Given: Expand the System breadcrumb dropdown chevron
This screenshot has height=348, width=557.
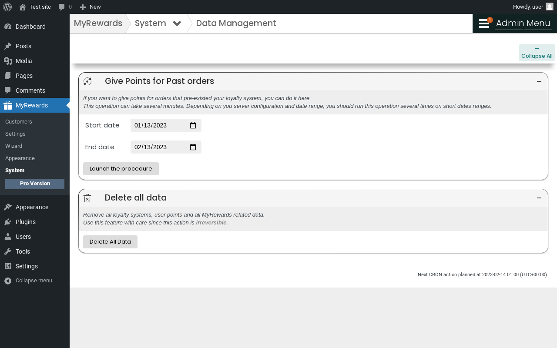Looking at the screenshot, I should (x=177, y=23).
